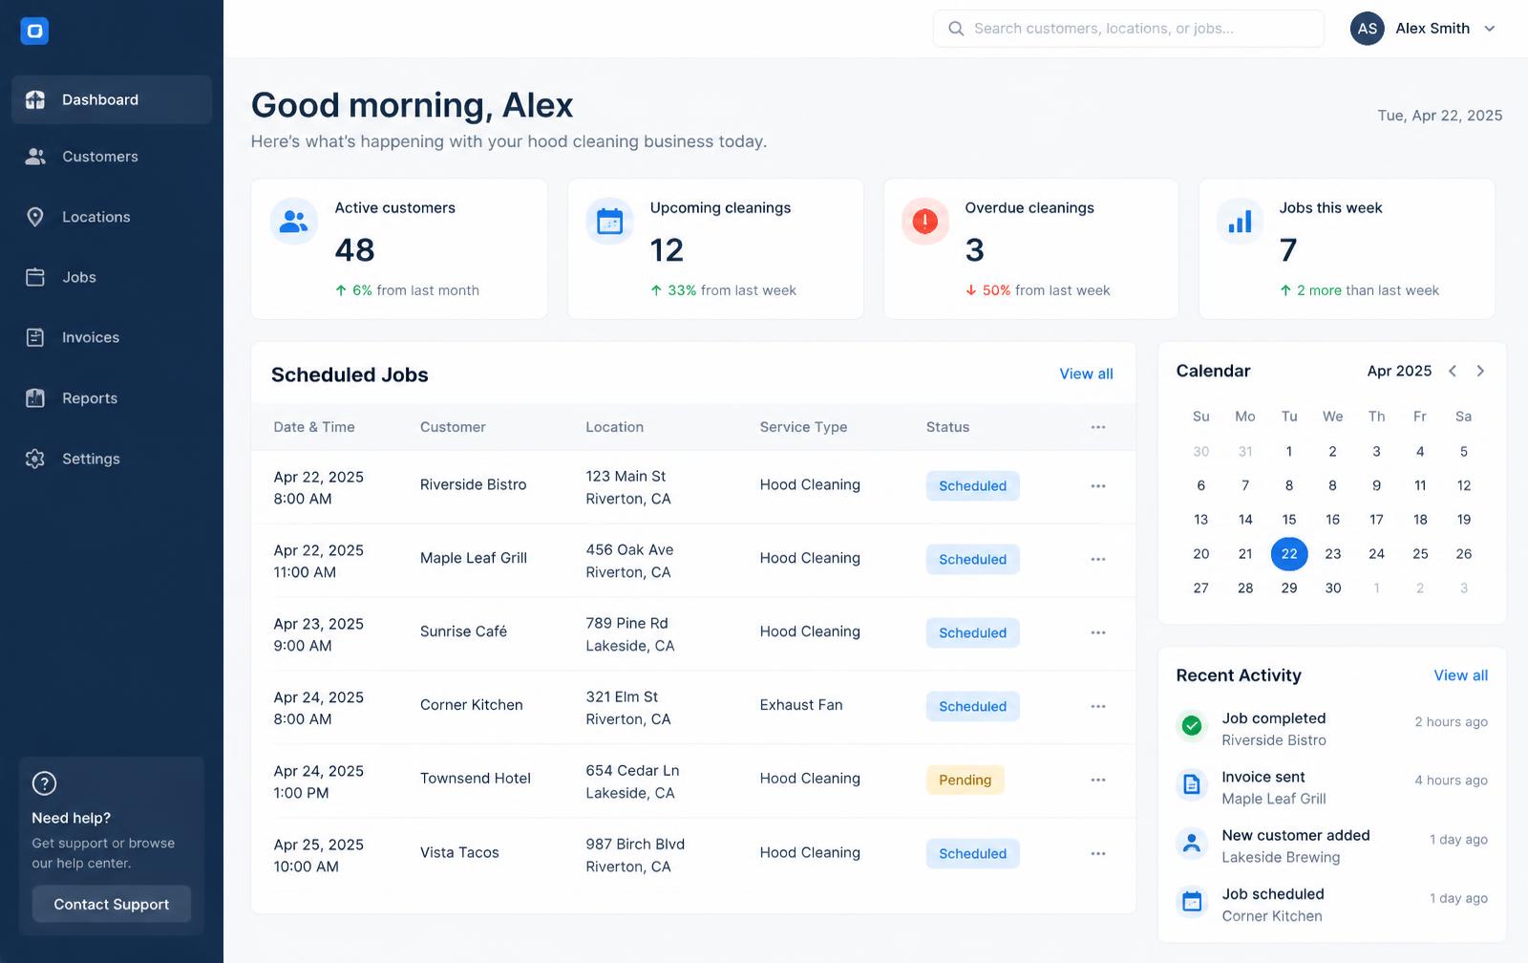1528x963 pixels.
Task: Click the Invoice sent document icon
Action: [1192, 784]
